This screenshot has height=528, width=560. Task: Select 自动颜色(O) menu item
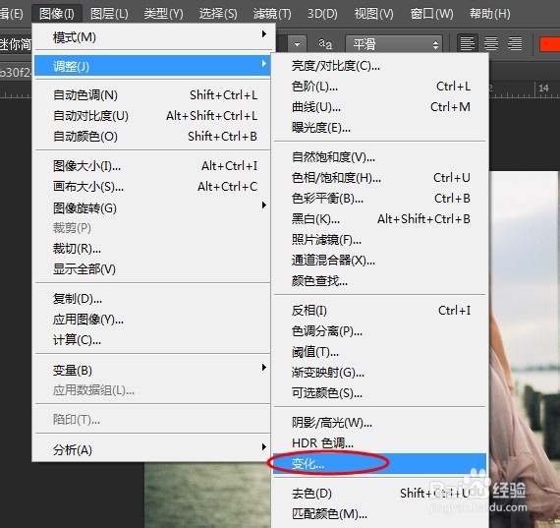click(152, 137)
